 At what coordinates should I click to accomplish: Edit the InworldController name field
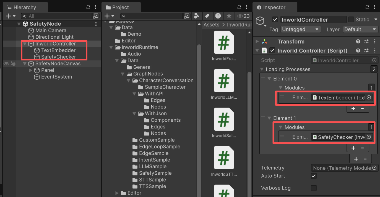(313, 20)
